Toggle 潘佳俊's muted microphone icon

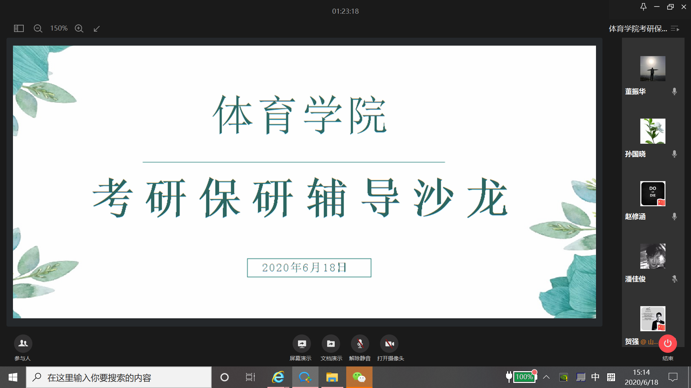674,279
